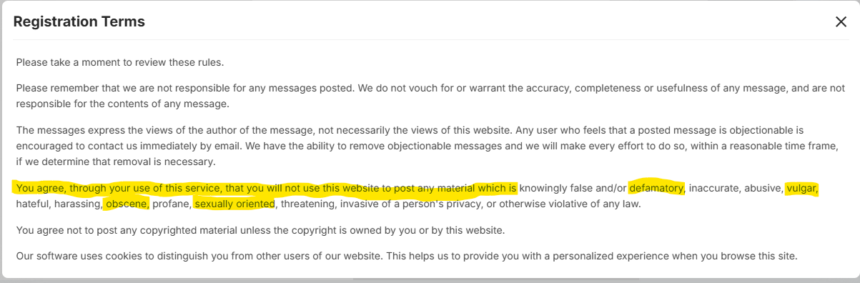Close the Registration Terms dialog
This screenshot has height=283, width=860.
(x=841, y=21)
